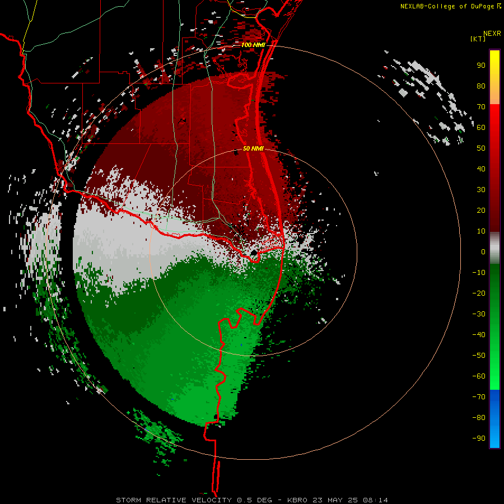Click the -60 value on the velocity scale
504x504 pixels.
479,376
